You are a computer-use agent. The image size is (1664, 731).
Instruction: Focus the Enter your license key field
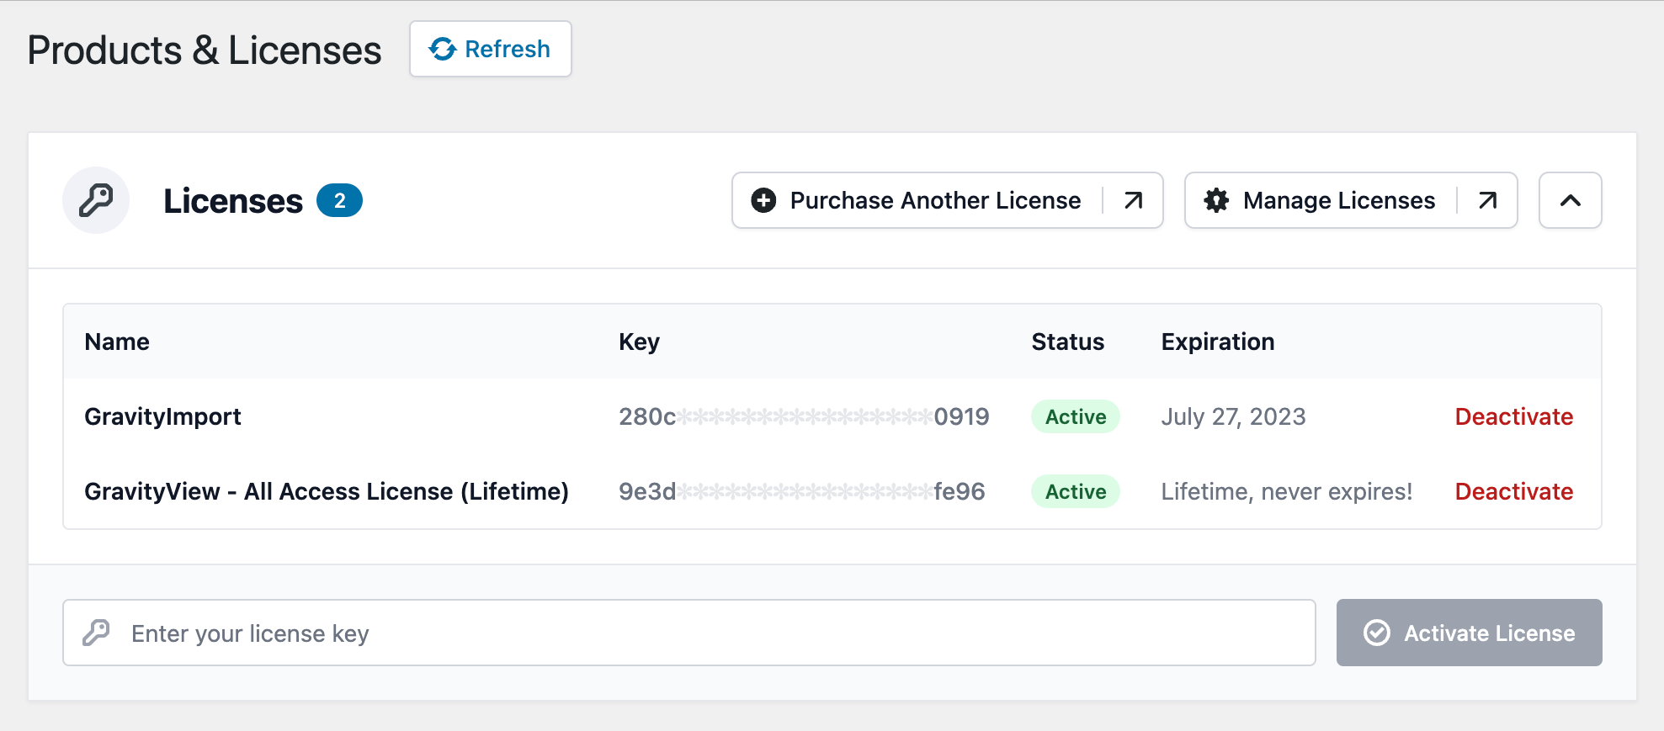pyautogui.click(x=707, y=633)
